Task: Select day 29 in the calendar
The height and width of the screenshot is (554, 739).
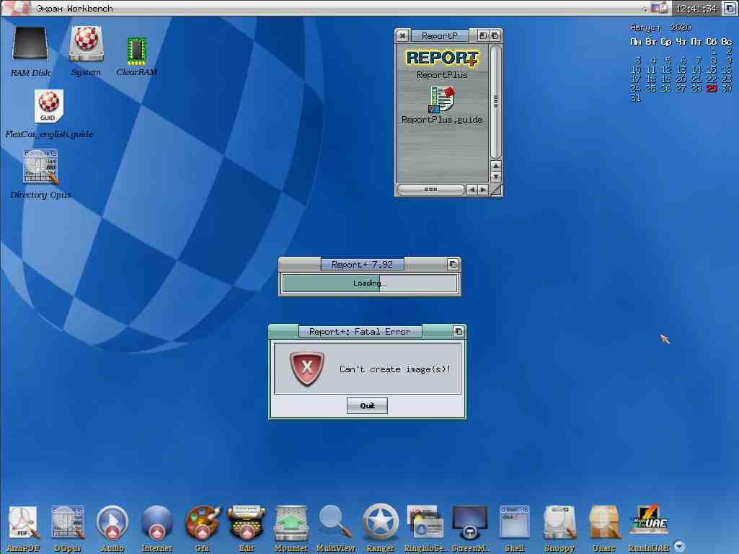Action: click(712, 89)
